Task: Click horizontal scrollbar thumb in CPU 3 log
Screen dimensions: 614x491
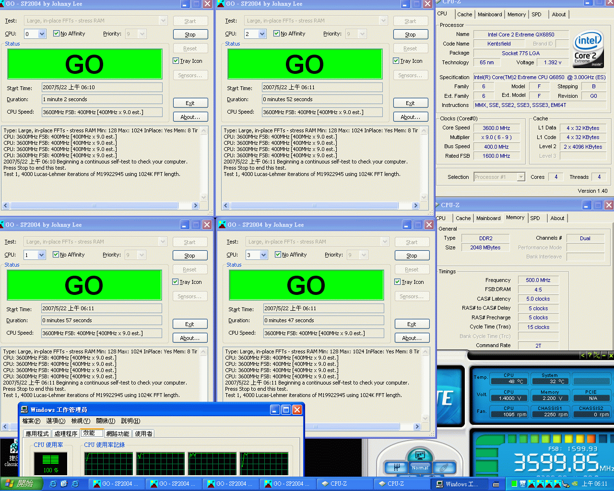Action: click(x=353, y=426)
